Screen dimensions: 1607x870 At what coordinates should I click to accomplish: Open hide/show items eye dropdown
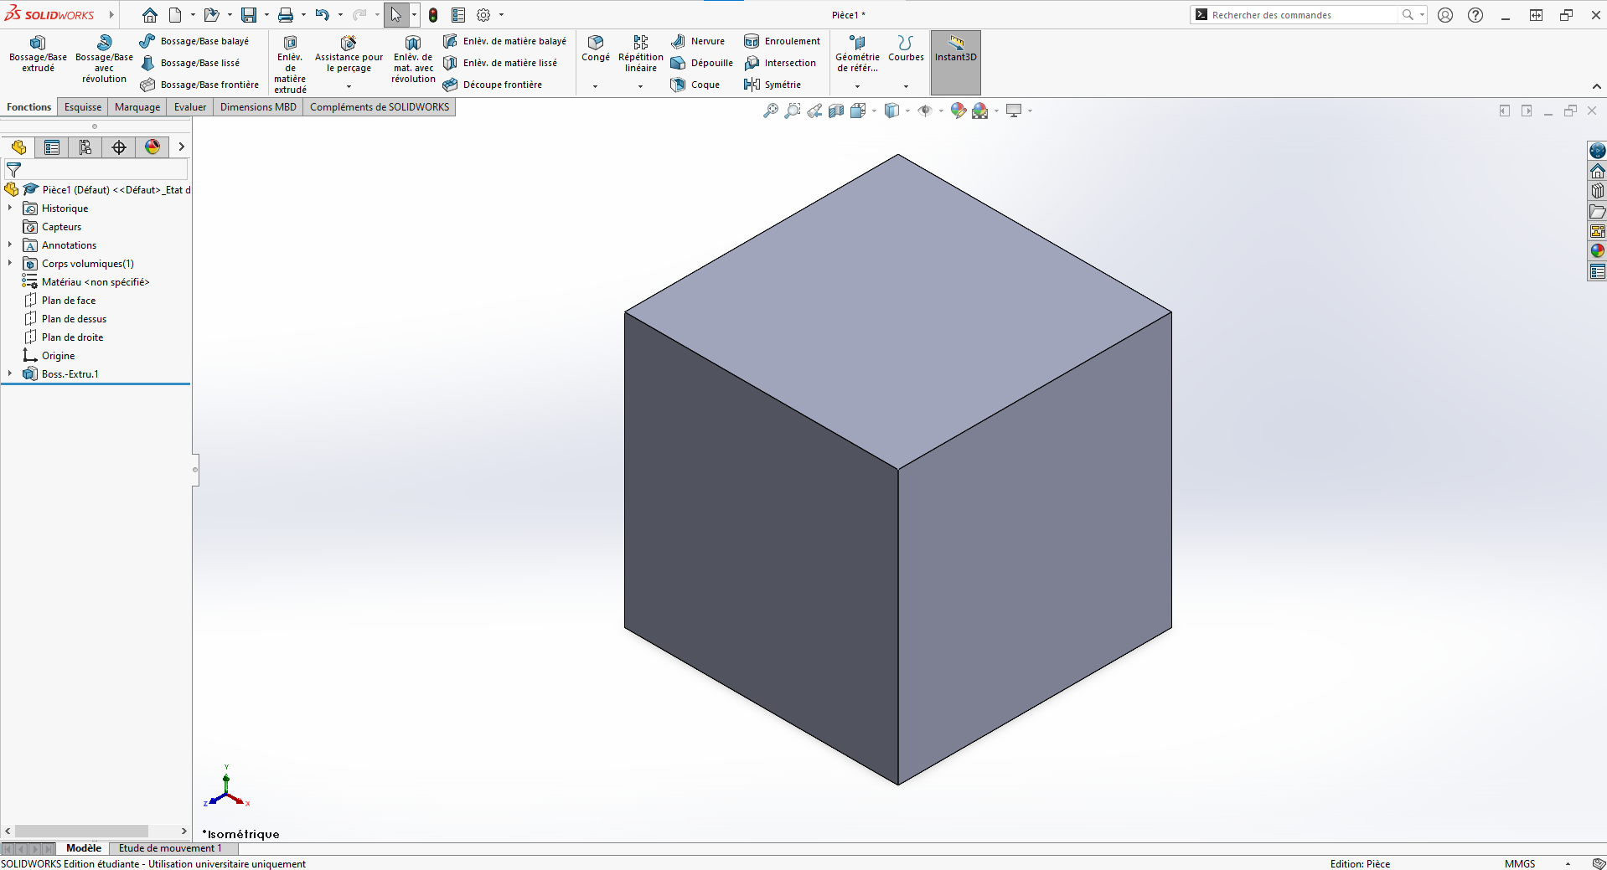941,111
